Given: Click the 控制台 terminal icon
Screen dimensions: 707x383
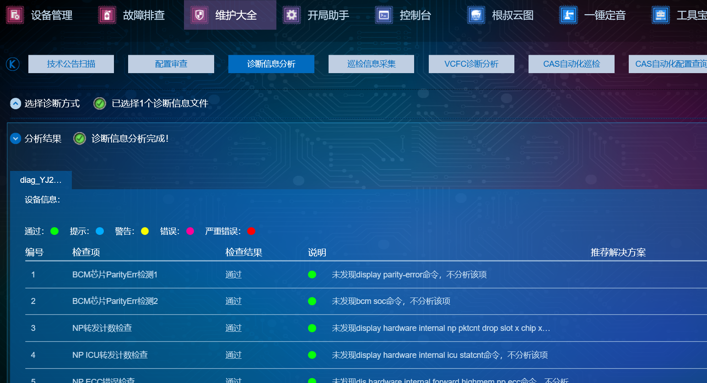Looking at the screenshot, I should point(384,15).
